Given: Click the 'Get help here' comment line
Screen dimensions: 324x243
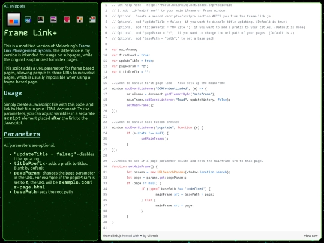Looking at the screenshot, I should tap(172, 5).
